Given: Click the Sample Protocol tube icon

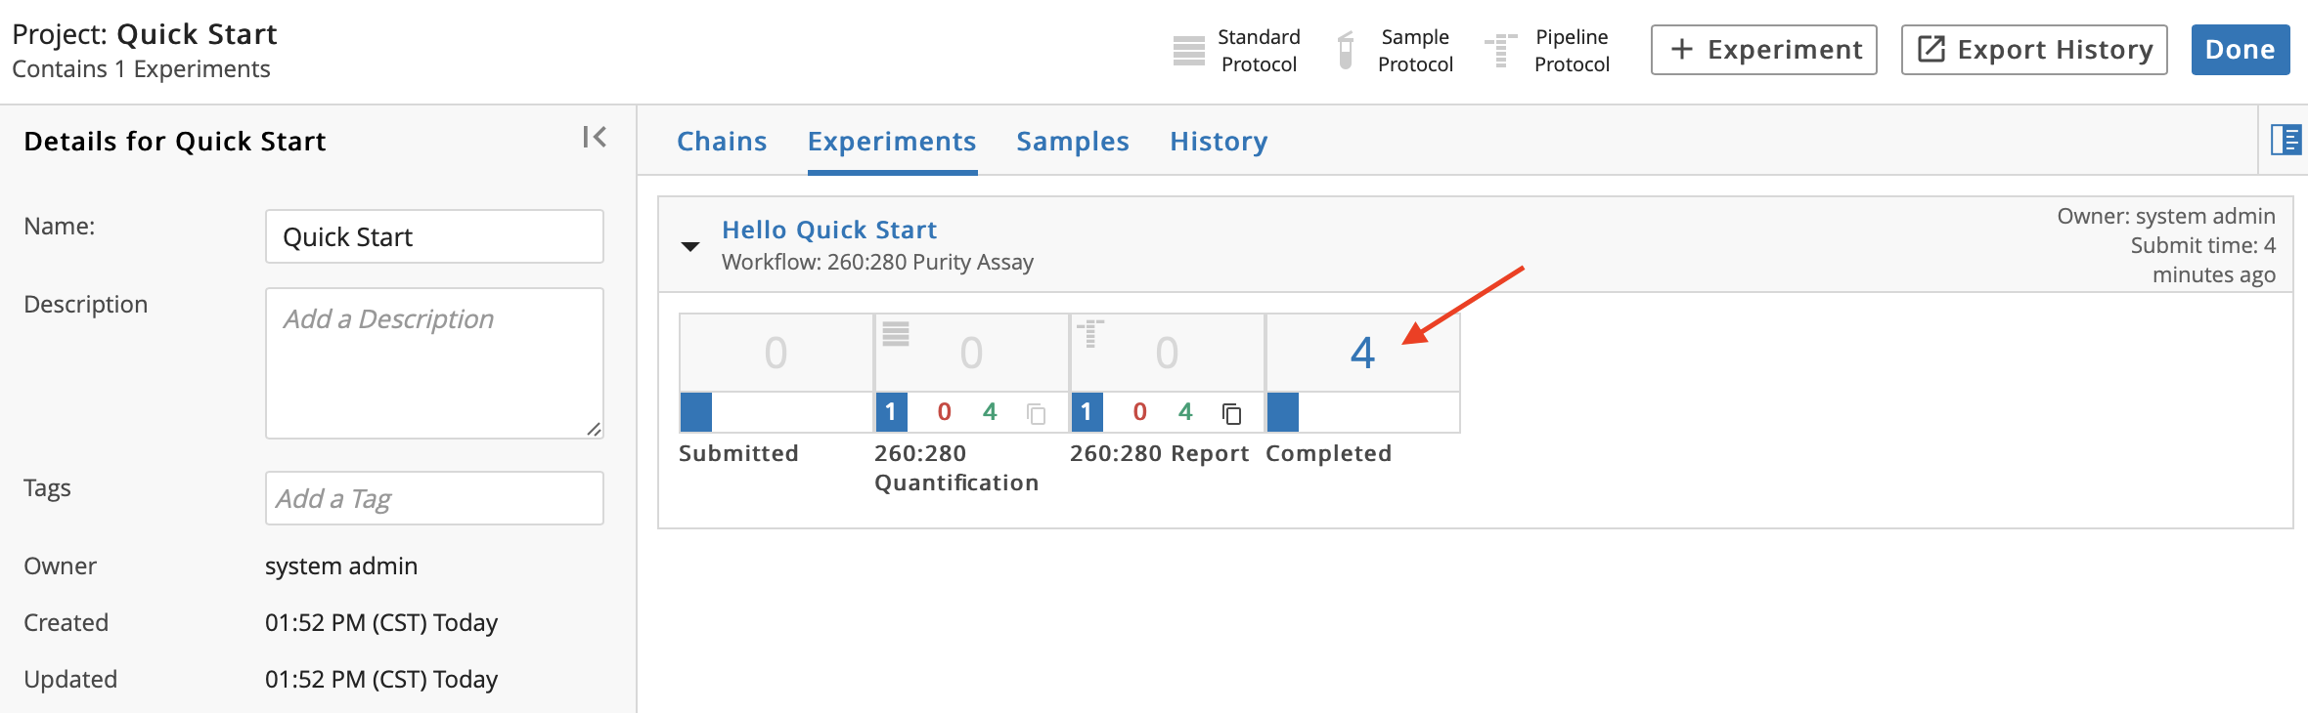Looking at the screenshot, I should (1346, 50).
